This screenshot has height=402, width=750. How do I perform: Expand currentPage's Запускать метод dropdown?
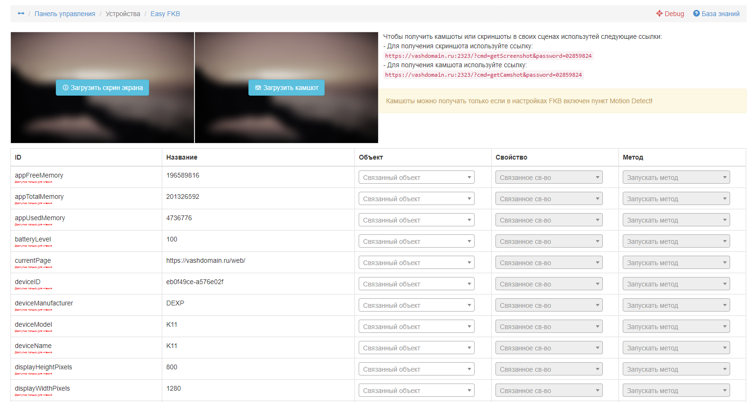coord(676,263)
